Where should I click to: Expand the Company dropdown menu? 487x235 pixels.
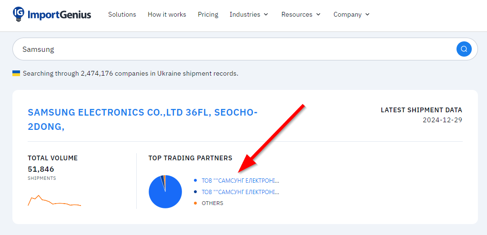[352, 14]
